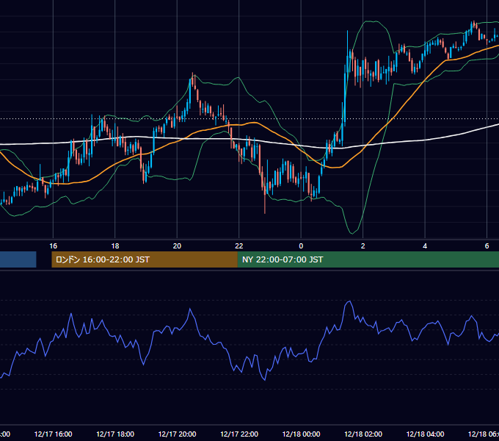
Task: Click the hour label 2 under price chart
Action: point(363,245)
